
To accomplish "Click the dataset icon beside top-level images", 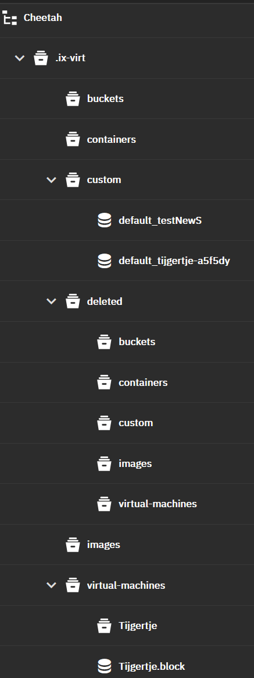I will [73, 544].
